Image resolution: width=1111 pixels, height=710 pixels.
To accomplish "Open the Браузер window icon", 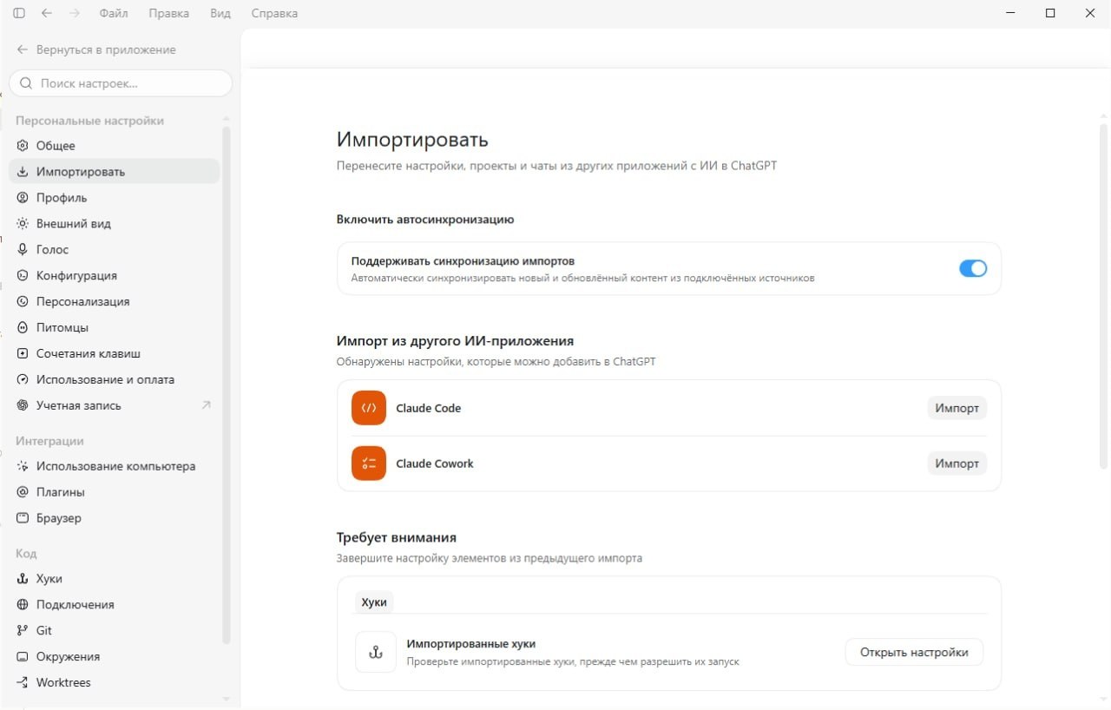I will [23, 518].
